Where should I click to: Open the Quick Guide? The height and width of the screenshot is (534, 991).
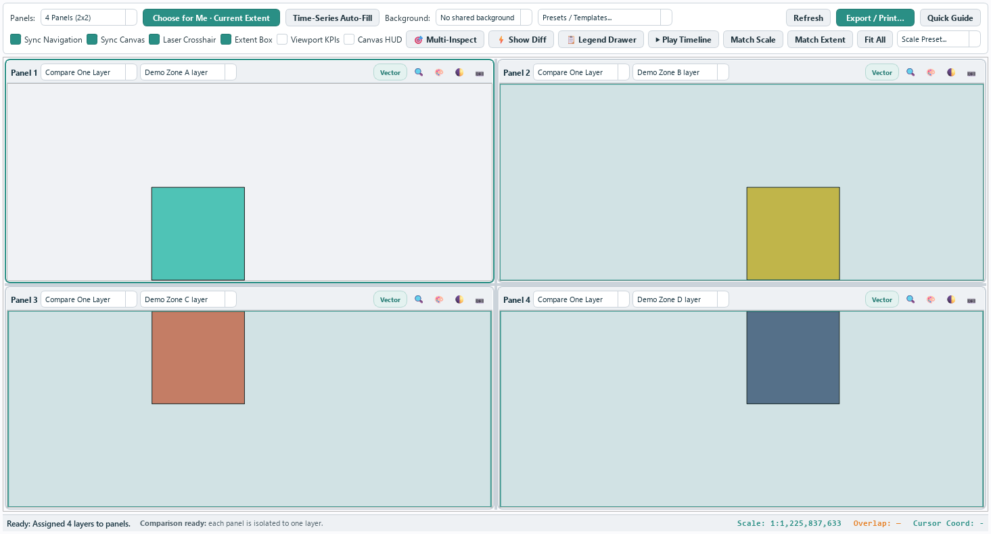pos(950,18)
